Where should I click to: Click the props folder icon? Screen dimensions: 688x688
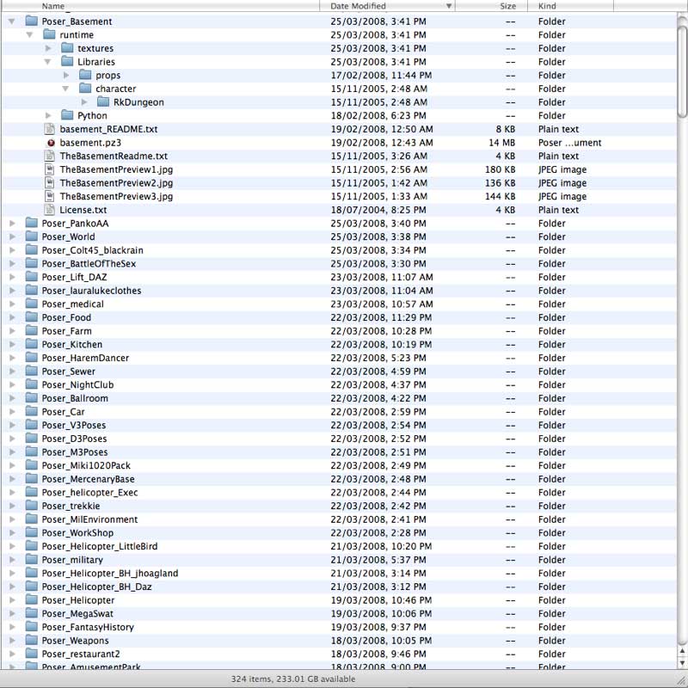[x=85, y=75]
